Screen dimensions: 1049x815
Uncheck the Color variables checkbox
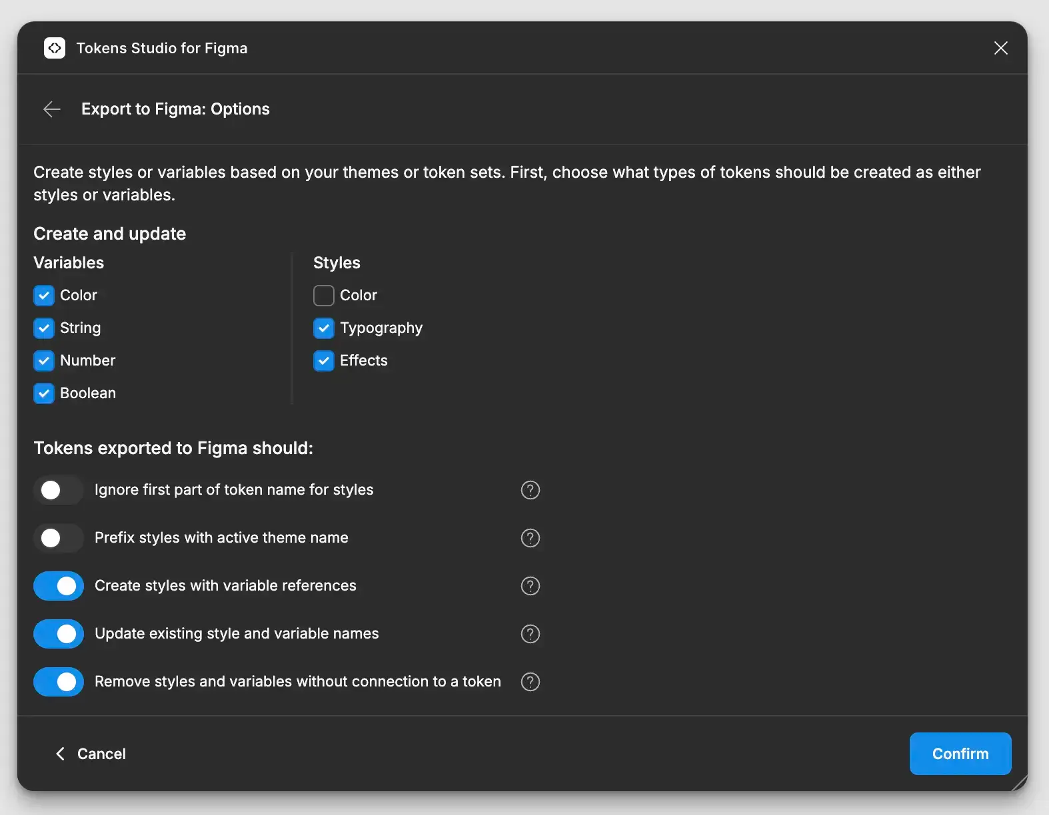44,296
